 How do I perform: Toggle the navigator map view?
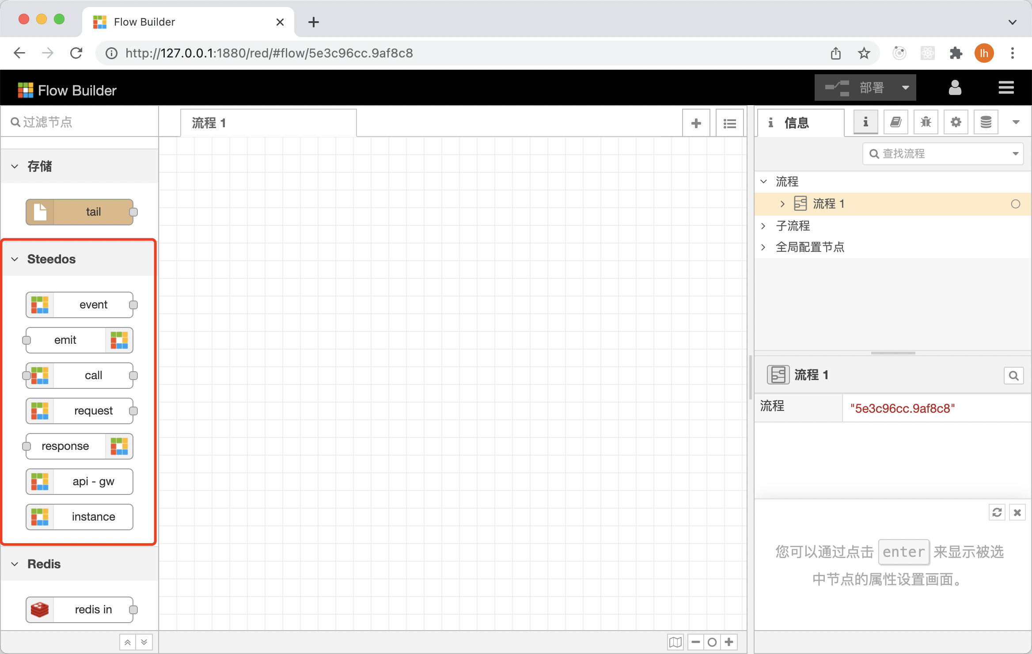[675, 642]
